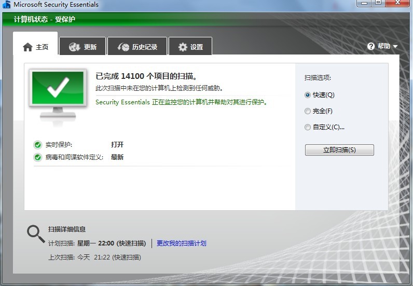The width and height of the screenshot is (413, 286).
Task: Click the 扫描详细信息 heading
Action: point(67,229)
